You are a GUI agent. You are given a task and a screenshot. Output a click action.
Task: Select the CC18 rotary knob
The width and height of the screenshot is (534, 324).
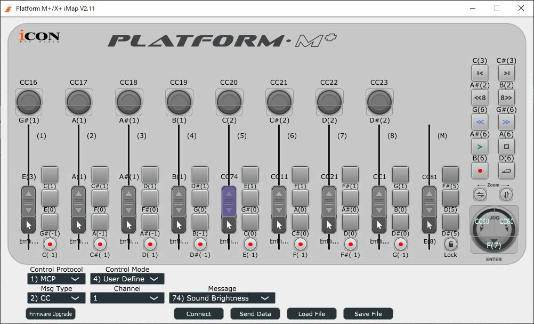pyautogui.click(x=129, y=102)
